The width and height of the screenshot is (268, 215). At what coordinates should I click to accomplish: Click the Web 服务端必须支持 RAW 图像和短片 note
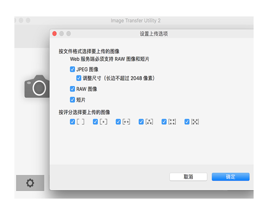(110, 59)
